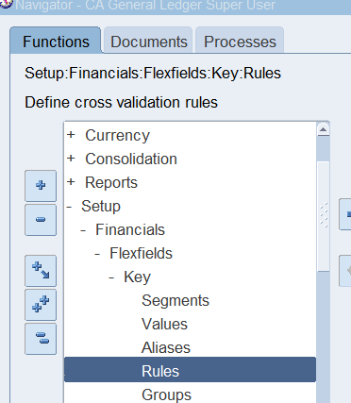Switch to the Documents tab
The image size is (351, 403).
pyautogui.click(x=148, y=42)
